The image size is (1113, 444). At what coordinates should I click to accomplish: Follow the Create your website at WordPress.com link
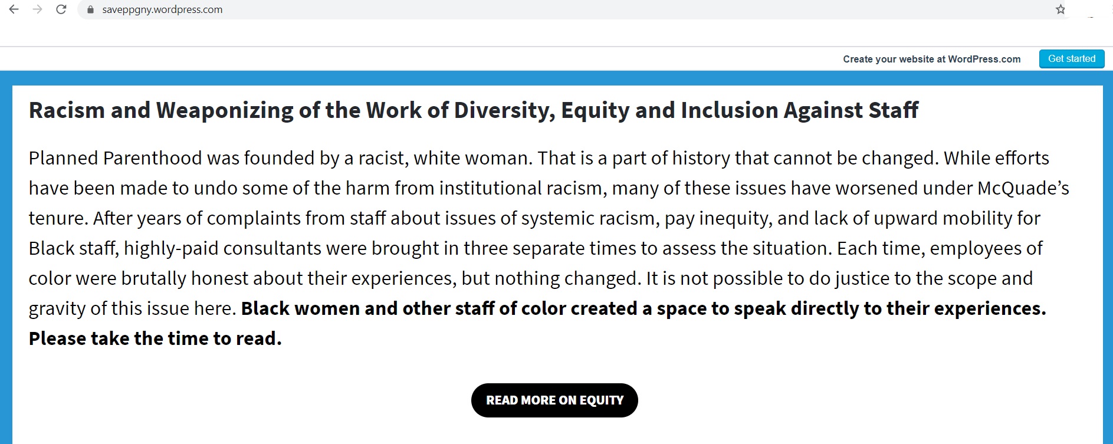tap(931, 59)
